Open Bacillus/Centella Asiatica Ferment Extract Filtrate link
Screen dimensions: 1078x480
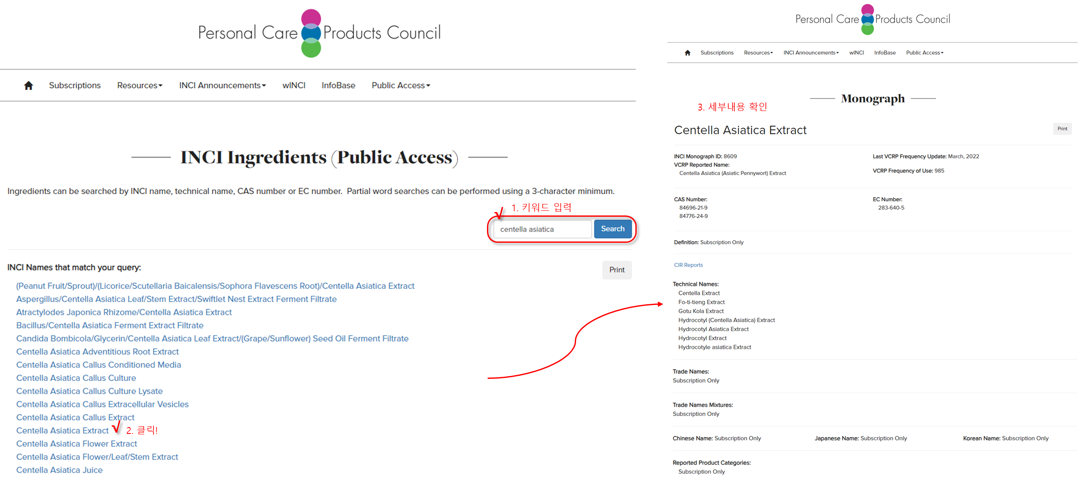(x=110, y=325)
